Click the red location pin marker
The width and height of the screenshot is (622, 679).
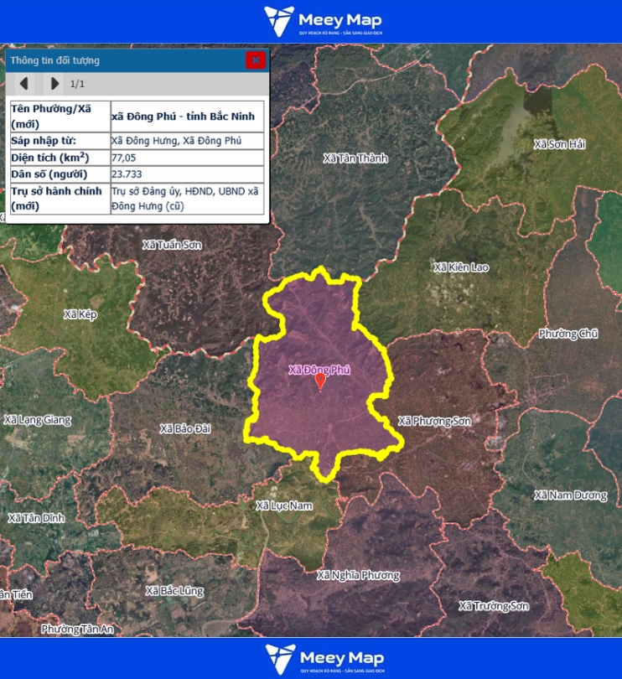pos(319,381)
